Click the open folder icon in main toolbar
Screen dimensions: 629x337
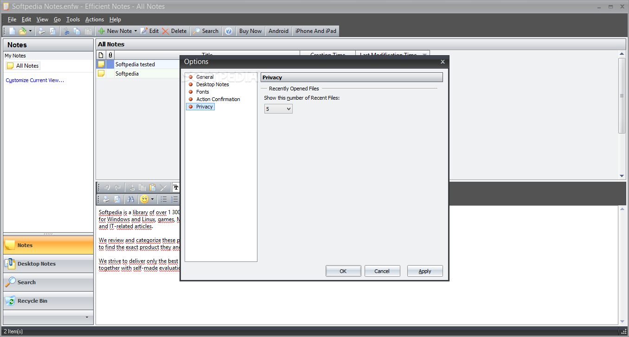[x=22, y=31]
